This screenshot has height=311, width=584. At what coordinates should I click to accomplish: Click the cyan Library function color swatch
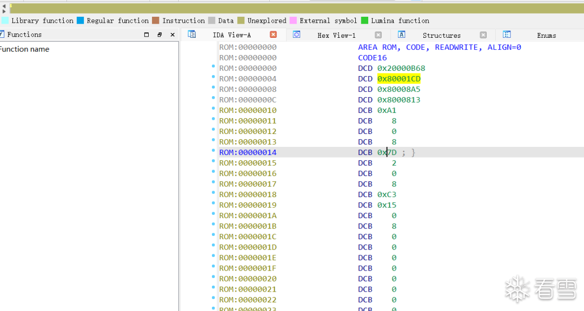(5, 21)
